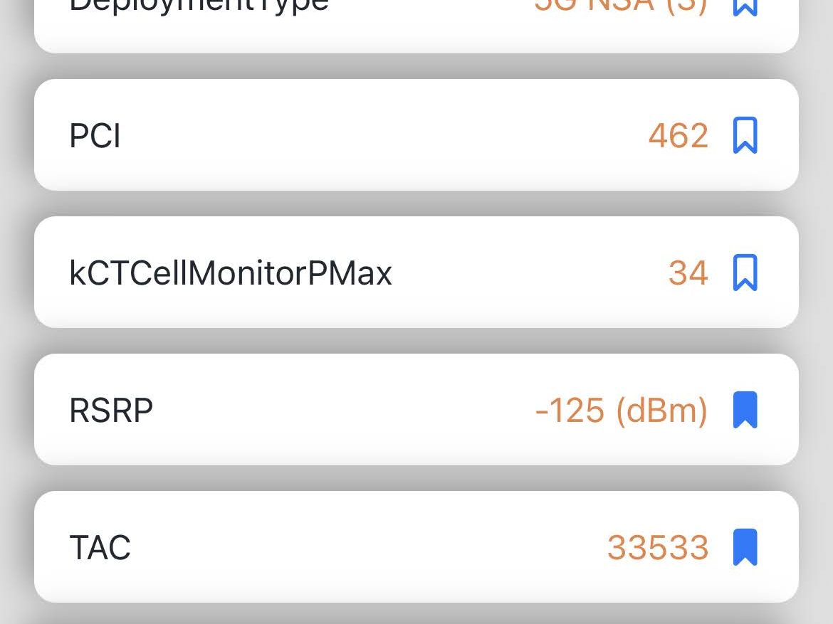Unbookmark the TAC row

click(745, 547)
